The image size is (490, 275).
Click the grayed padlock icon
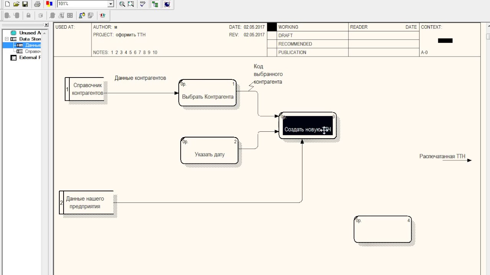click(x=28, y=15)
